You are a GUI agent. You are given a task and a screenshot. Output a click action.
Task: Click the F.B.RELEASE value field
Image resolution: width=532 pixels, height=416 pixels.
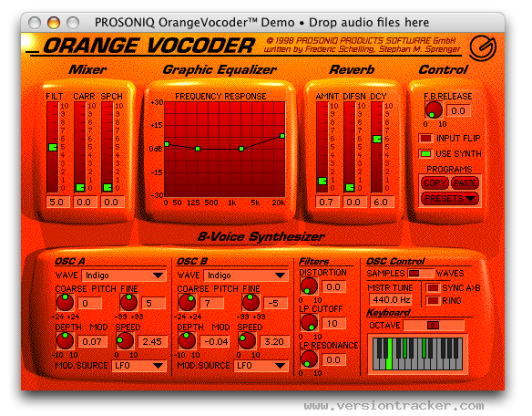coord(458,110)
